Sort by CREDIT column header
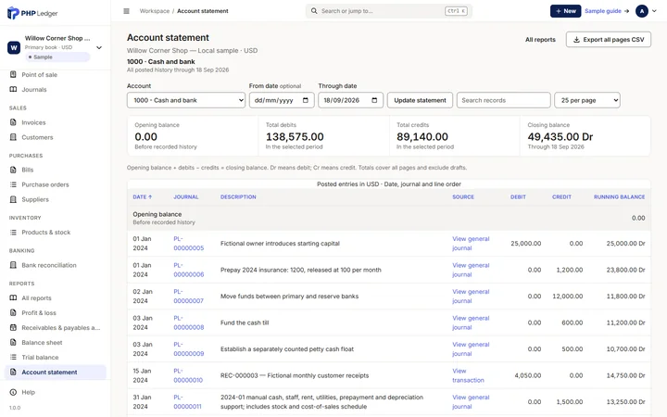The width and height of the screenshot is (667, 417). click(x=561, y=196)
